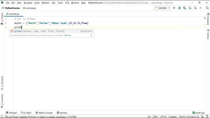Click exercise.py breadcrumb

pyautogui.click(x=30, y=8)
